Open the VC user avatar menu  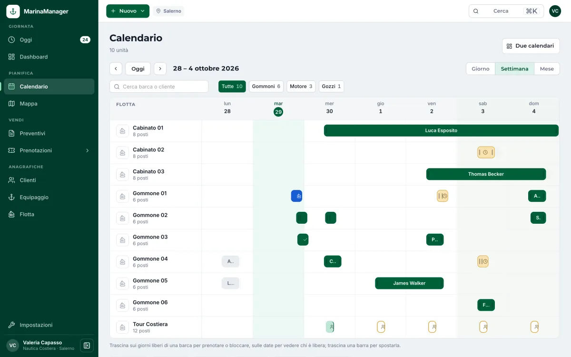[555, 11]
